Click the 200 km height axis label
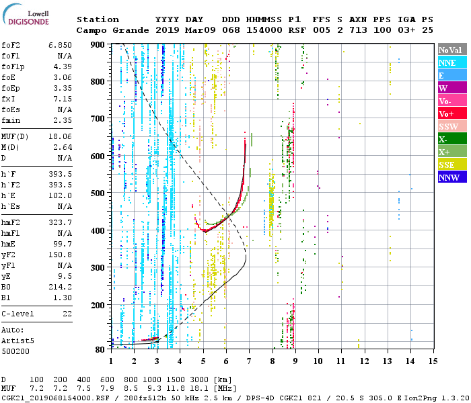This screenshot has height=403, width=471. click(98, 305)
